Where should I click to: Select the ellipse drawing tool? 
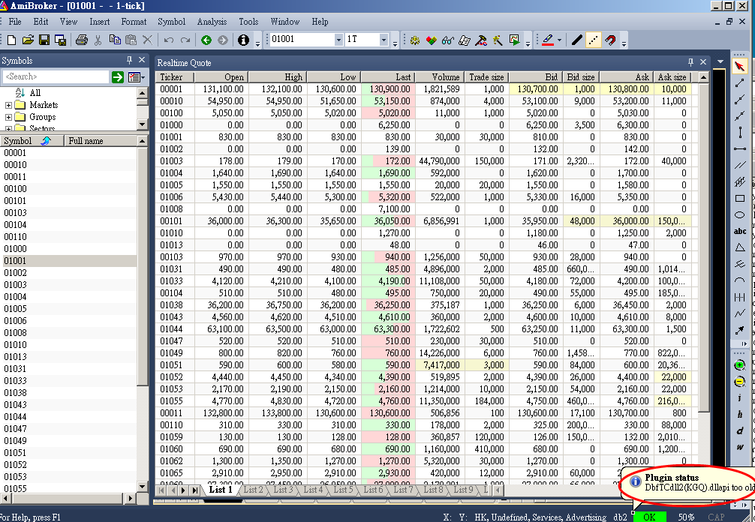click(739, 214)
